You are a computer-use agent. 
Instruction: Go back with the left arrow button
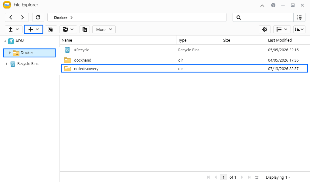[11, 17]
